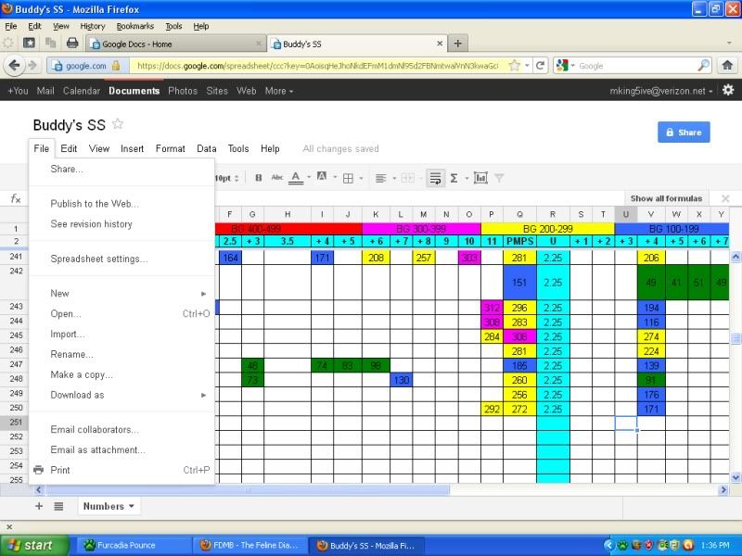The height and width of the screenshot is (556, 742).
Task: Close the Buddy's SS browser tab
Action: (x=440, y=44)
